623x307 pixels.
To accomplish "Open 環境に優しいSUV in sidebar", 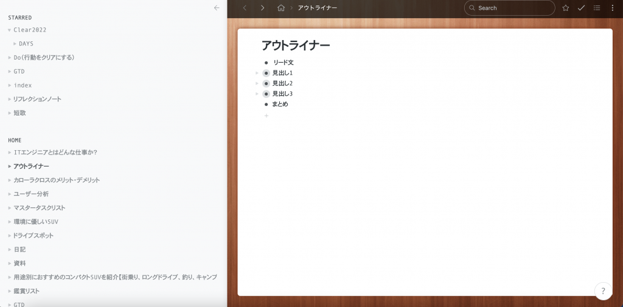I will tap(36, 222).
